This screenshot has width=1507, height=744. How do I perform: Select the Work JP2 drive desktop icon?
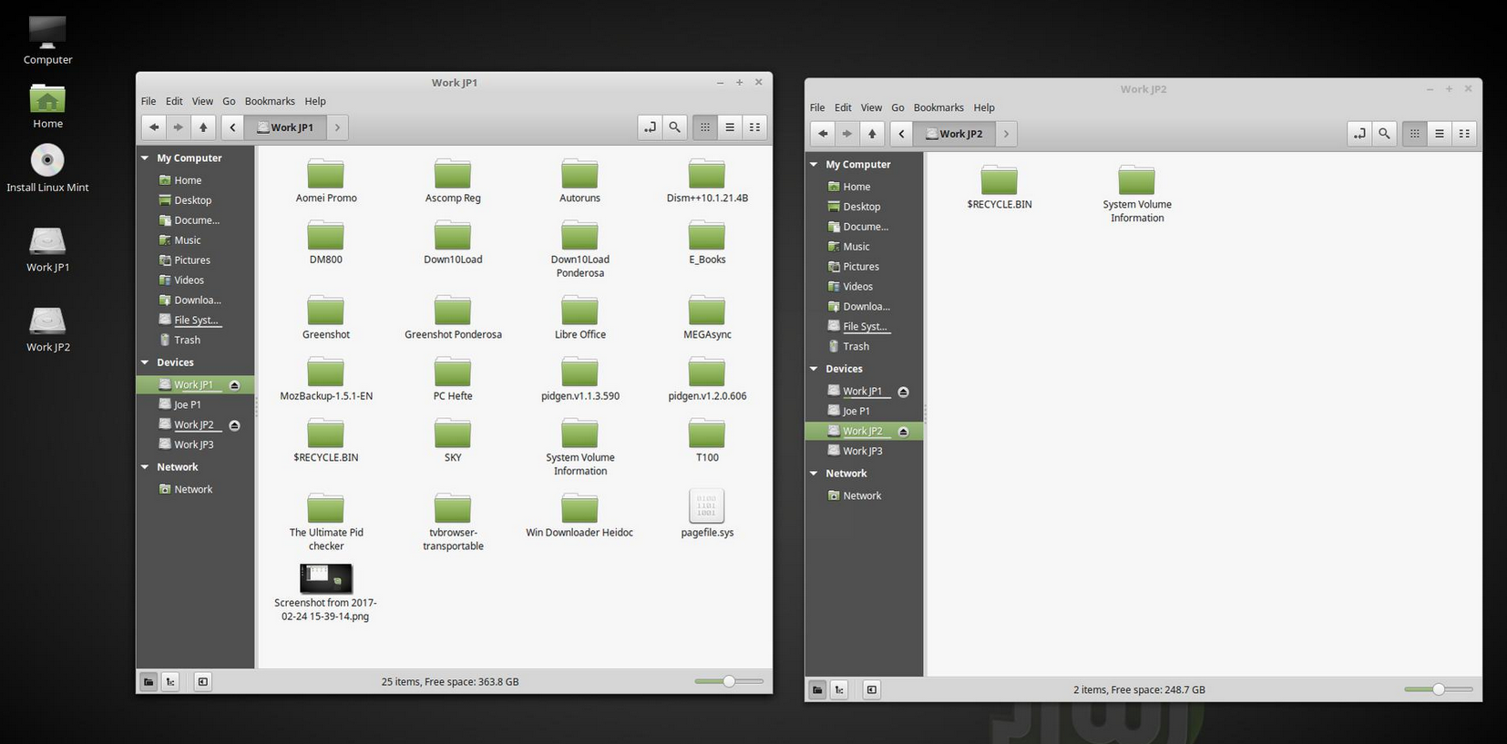[47, 329]
